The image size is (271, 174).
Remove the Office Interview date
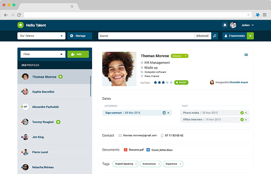pyautogui.click(x=246, y=120)
